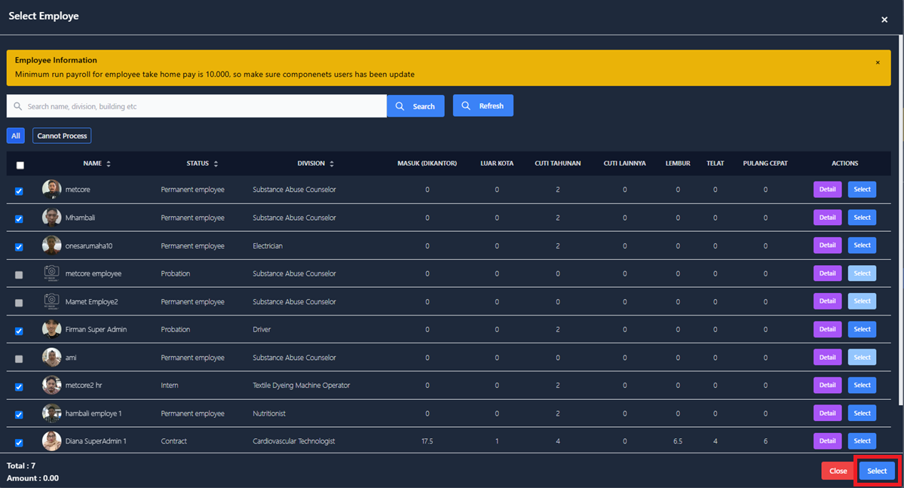Tick the checkbox for metcore employee

tap(19, 275)
